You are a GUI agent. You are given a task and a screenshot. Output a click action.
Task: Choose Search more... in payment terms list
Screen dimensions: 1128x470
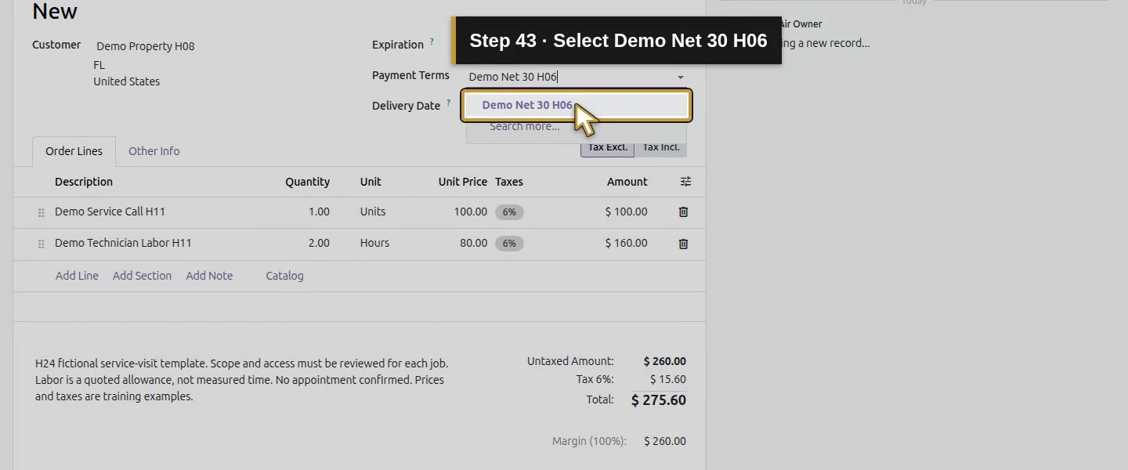[x=525, y=127]
